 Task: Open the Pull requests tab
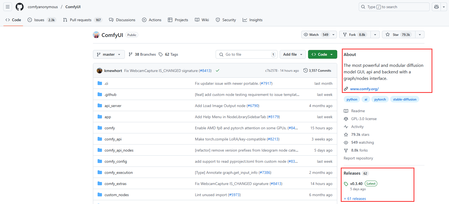83,20
